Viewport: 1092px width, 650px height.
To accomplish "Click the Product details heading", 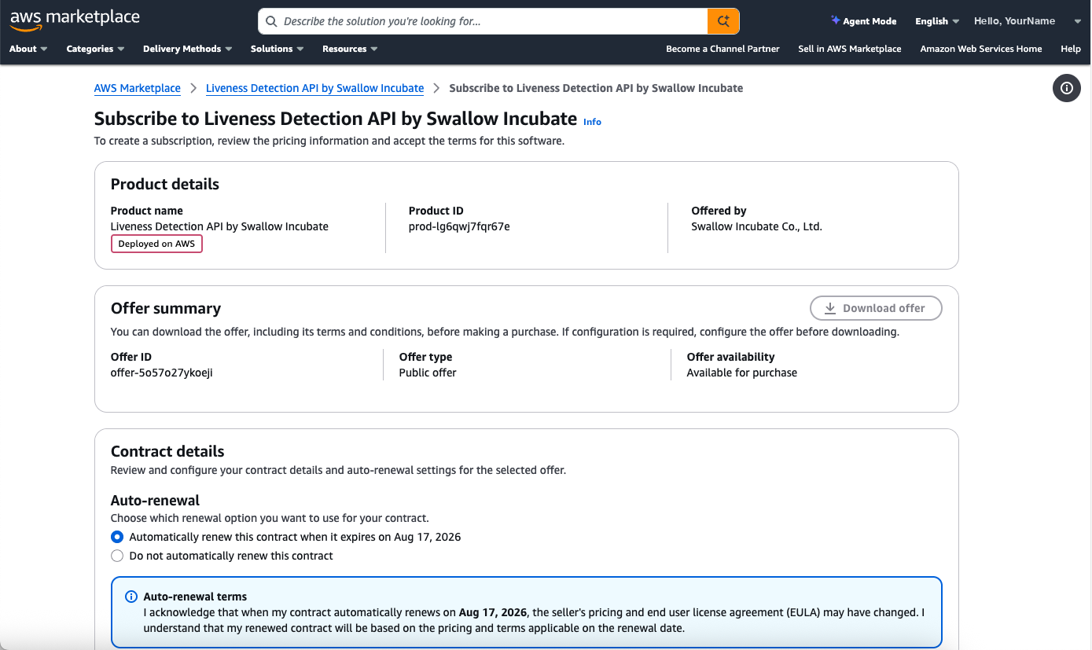I will 165,184.
